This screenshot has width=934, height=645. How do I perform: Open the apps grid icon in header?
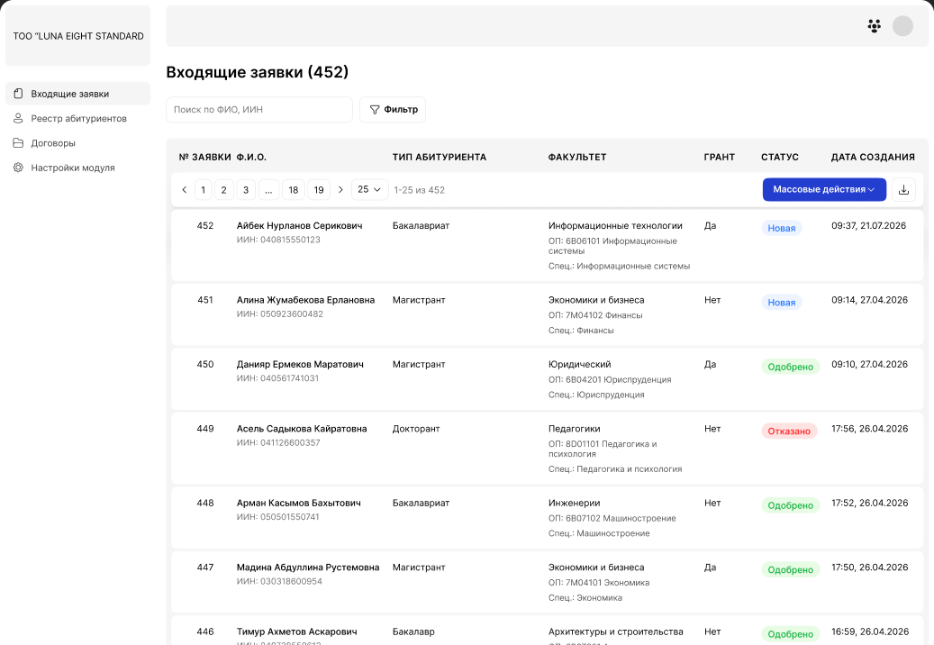pos(874,26)
